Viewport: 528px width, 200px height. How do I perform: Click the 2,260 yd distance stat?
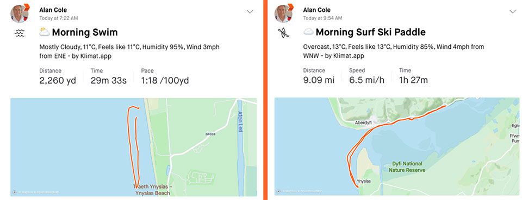pyautogui.click(x=58, y=80)
